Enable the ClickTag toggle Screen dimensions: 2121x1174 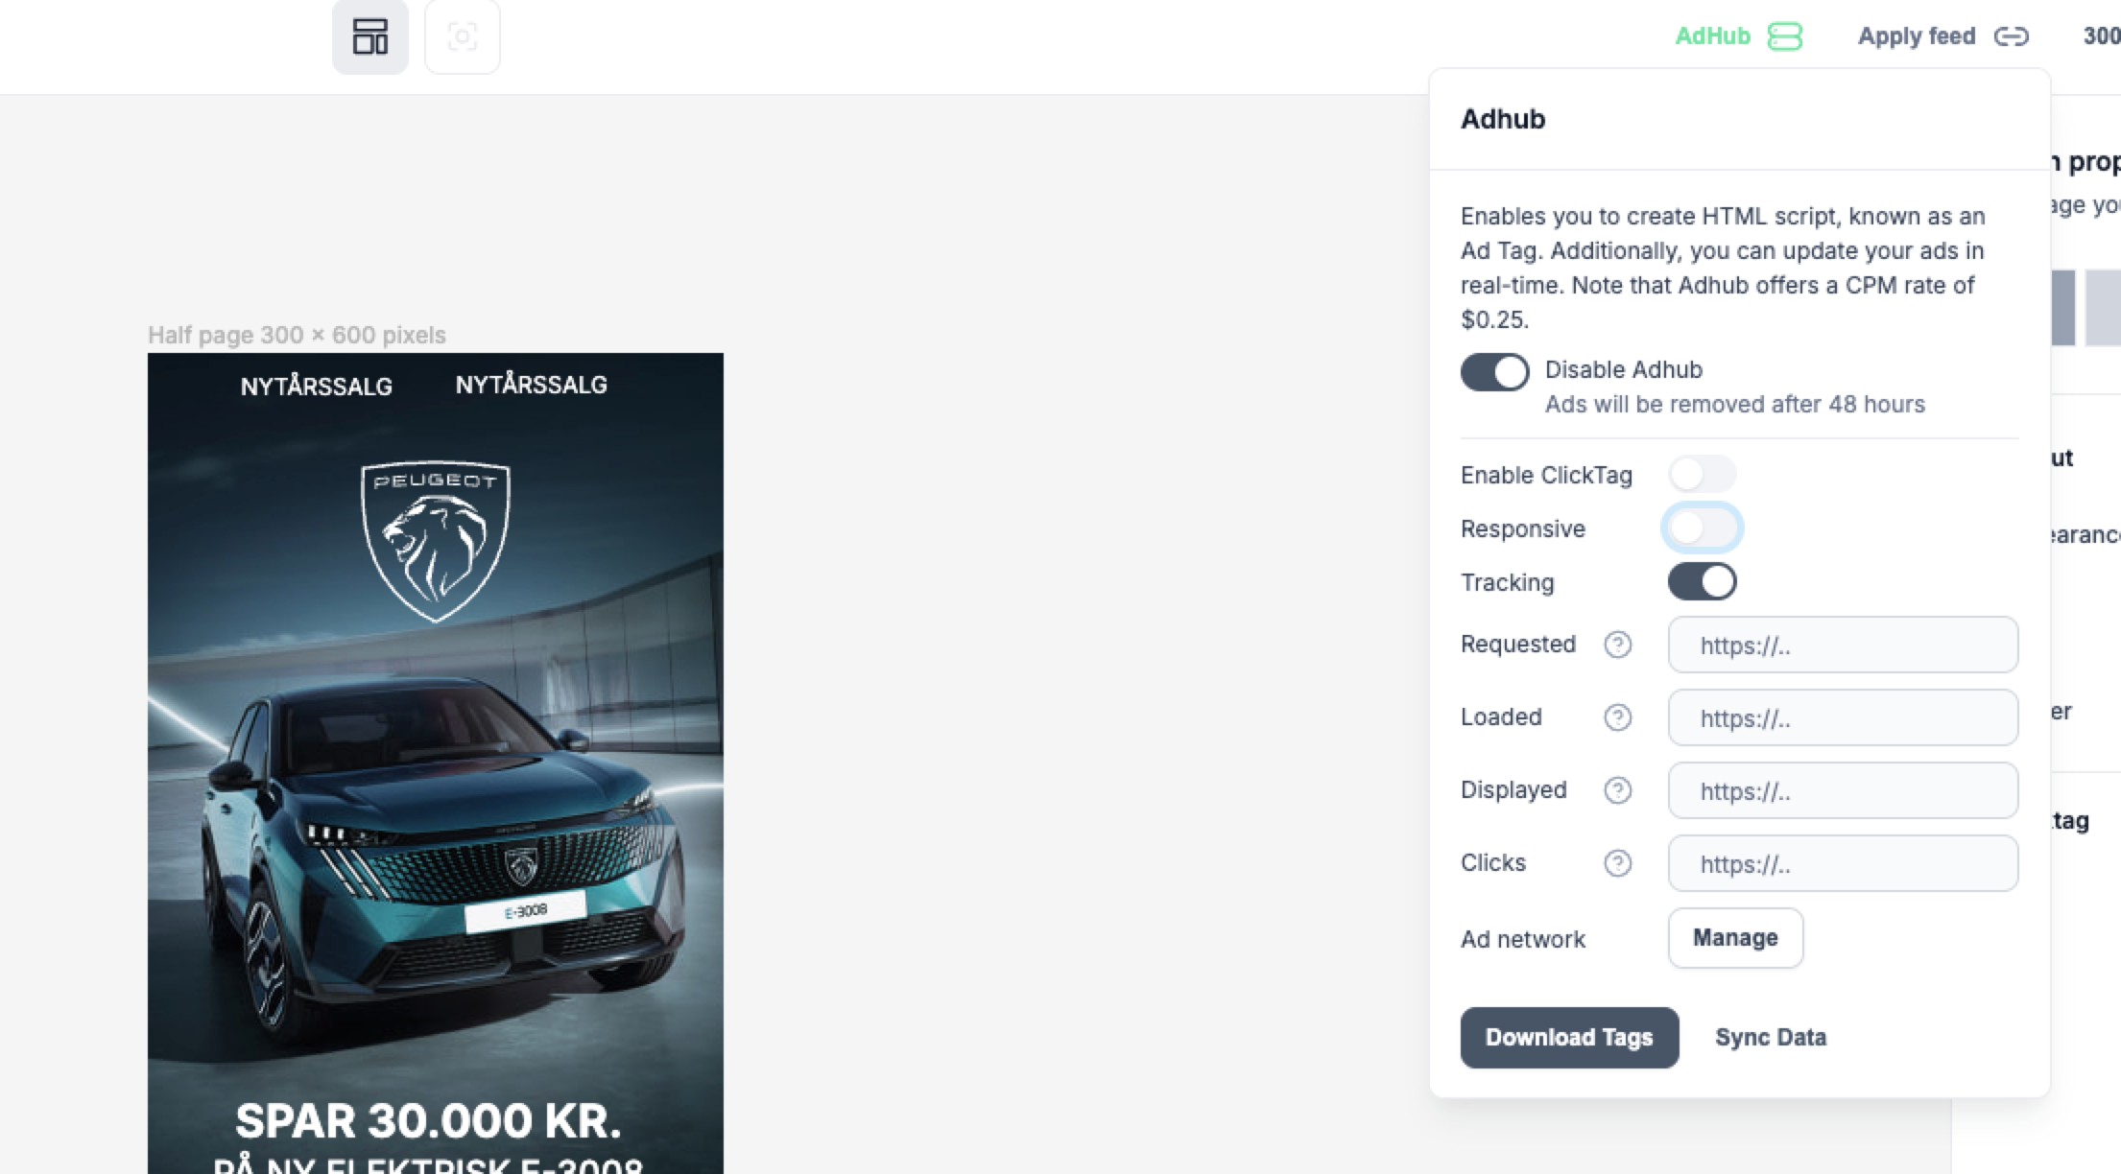(1702, 474)
